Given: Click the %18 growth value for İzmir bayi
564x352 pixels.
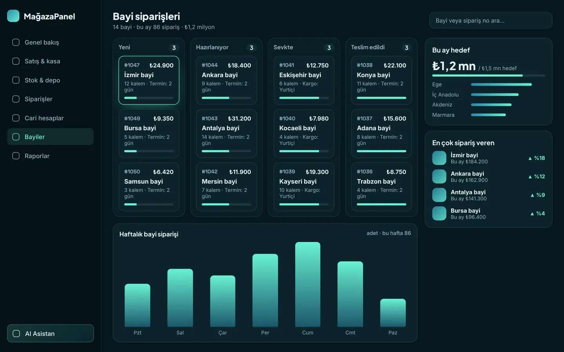Looking at the screenshot, I should coord(537,158).
